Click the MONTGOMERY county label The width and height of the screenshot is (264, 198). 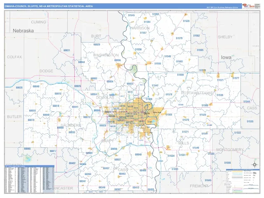click(x=230, y=150)
